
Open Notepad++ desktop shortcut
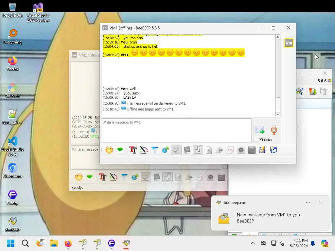(x=12, y=117)
